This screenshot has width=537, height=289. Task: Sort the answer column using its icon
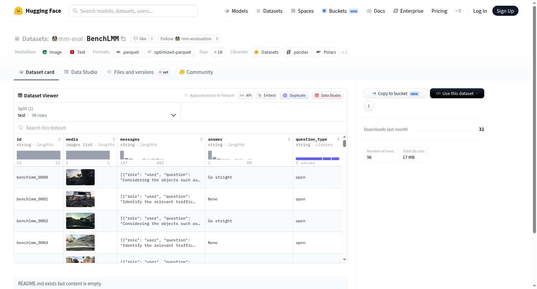pyautogui.click(x=289, y=139)
